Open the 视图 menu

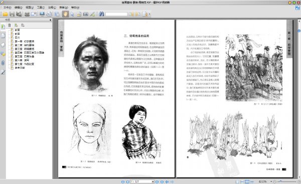[x=30, y=8]
